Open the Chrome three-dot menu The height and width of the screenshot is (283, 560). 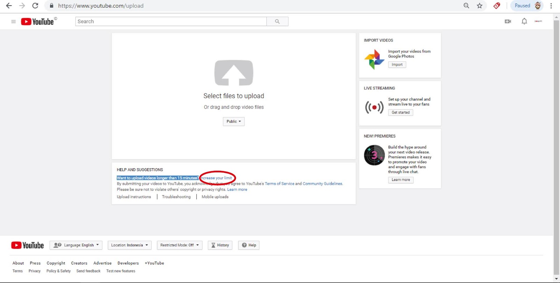click(551, 6)
